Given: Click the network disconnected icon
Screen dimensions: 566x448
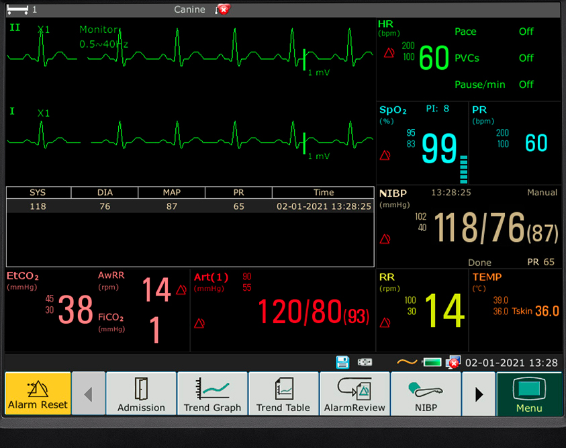Looking at the screenshot, I should click(x=453, y=362).
